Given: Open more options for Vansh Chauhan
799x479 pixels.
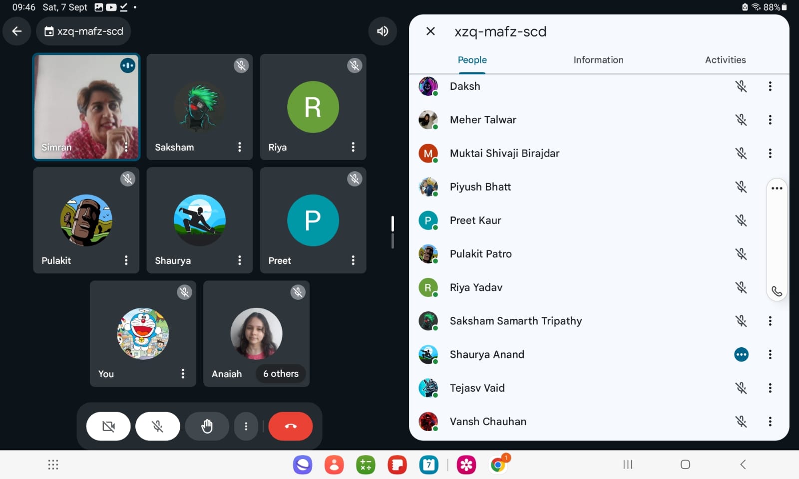Looking at the screenshot, I should pos(770,422).
